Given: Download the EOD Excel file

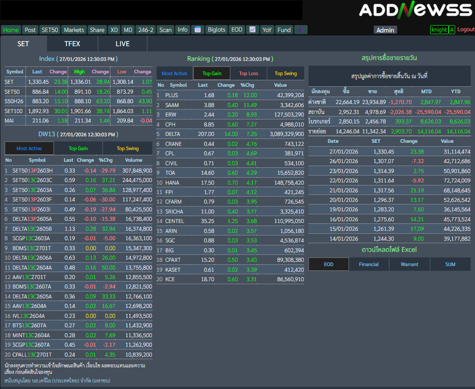Looking at the screenshot, I should (329, 264).
